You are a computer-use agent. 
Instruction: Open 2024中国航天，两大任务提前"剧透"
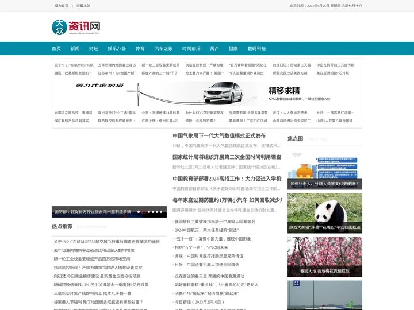[207, 230]
